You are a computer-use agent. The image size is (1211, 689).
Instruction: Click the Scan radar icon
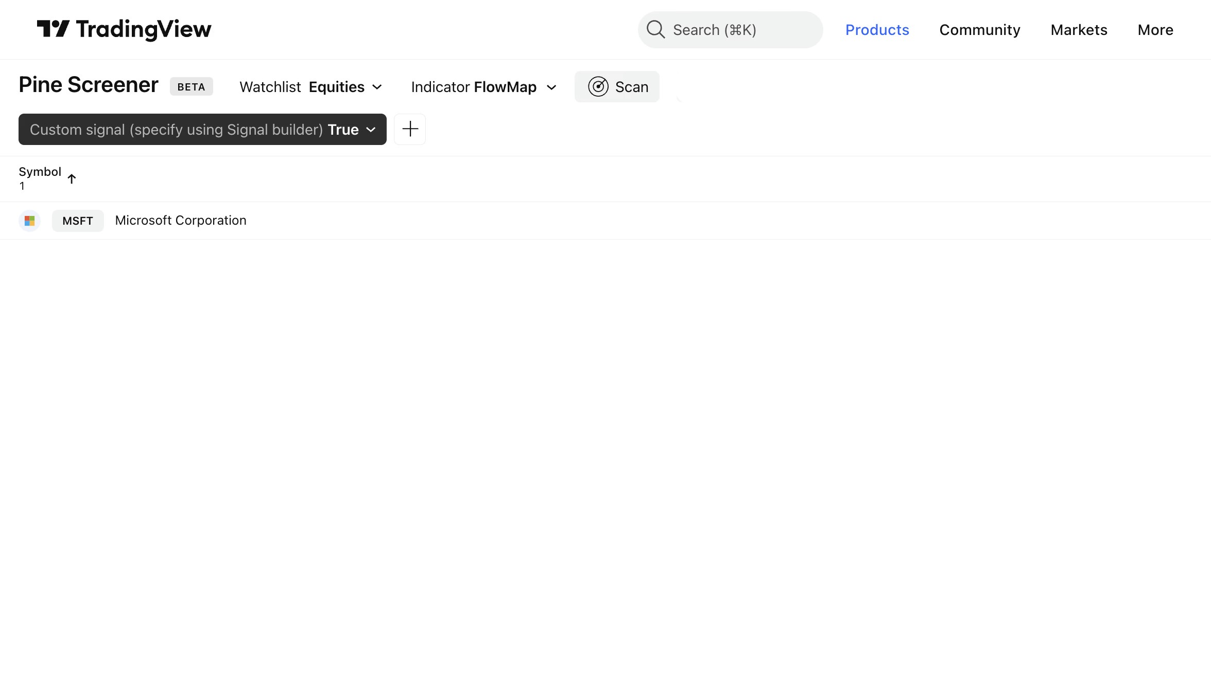click(x=598, y=87)
